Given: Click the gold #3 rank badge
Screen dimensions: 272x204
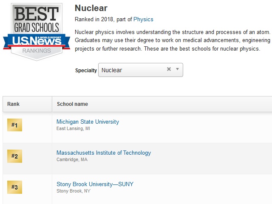Looking at the screenshot, I should [14, 187].
